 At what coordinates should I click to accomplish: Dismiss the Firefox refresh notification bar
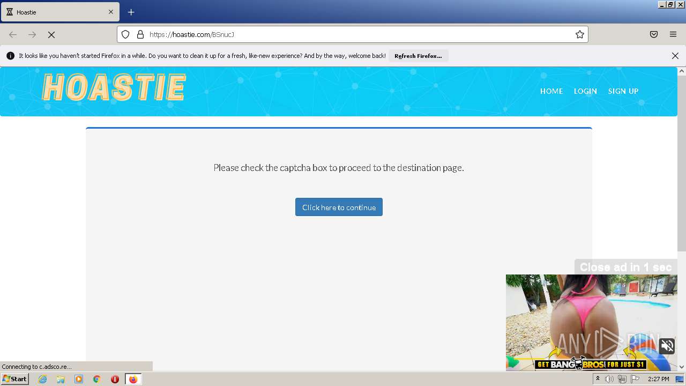click(x=675, y=56)
